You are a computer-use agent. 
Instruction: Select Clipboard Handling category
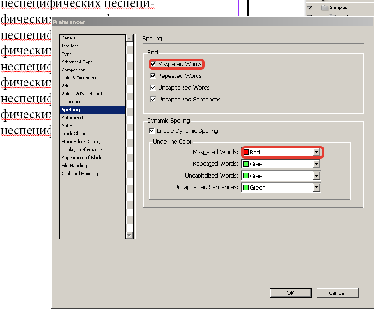[93, 173]
